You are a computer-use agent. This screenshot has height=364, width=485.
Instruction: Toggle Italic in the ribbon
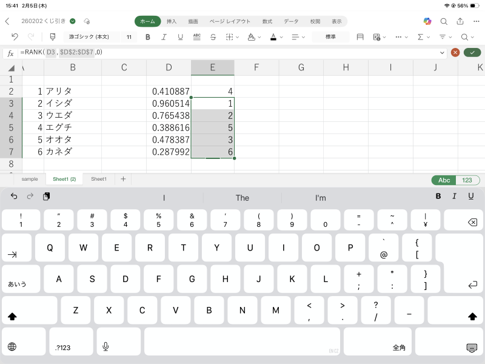tap(164, 37)
